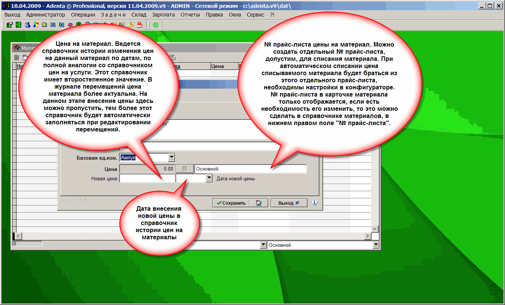The image size is (505, 305).
Task: Click the Сохранить button
Action: click(230, 203)
